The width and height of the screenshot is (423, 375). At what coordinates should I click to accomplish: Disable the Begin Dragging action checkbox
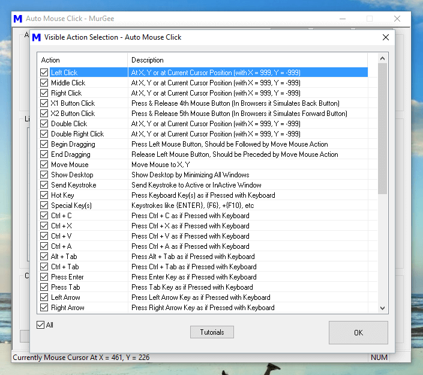[44, 144]
